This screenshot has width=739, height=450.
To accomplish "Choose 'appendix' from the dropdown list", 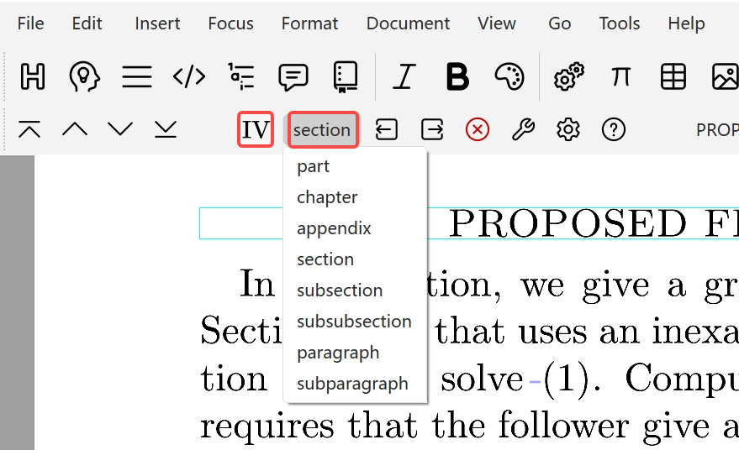I will 356,228.
